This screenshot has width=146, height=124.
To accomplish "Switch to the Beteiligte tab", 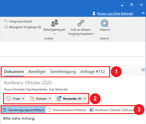I will click(x=37, y=72).
